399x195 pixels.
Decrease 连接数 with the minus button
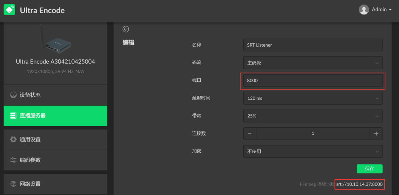tap(250, 134)
